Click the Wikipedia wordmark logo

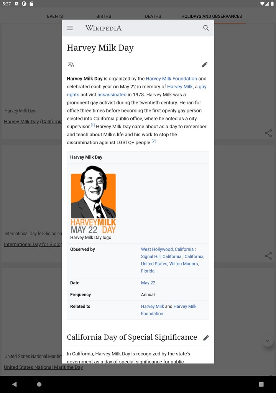(103, 28)
